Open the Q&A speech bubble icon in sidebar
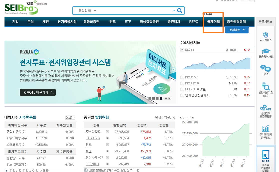Viewport: 279px width, 172px height. [265, 68]
